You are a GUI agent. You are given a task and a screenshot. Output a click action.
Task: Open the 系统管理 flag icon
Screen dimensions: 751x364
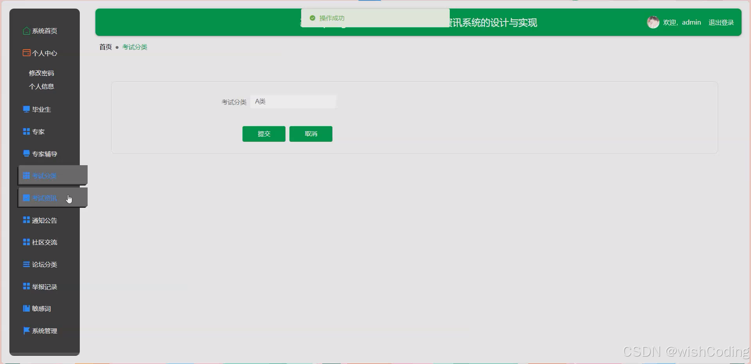(26, 330)
